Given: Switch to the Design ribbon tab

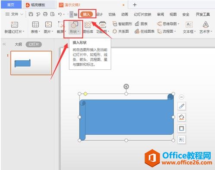Looking at the screenshot, I should [99, 14].
